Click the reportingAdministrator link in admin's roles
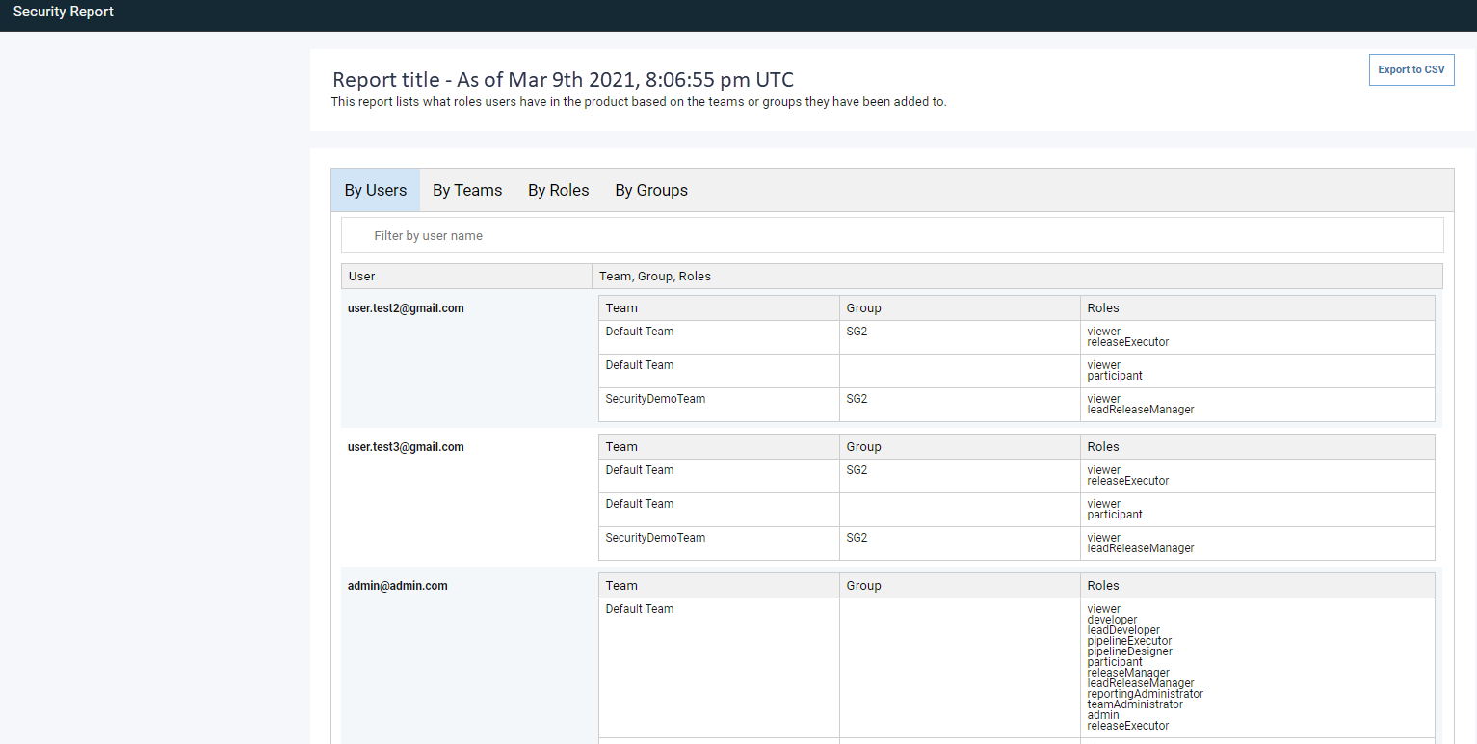The height and width of the screenshot is (744, 1477). click(1145, 694)
